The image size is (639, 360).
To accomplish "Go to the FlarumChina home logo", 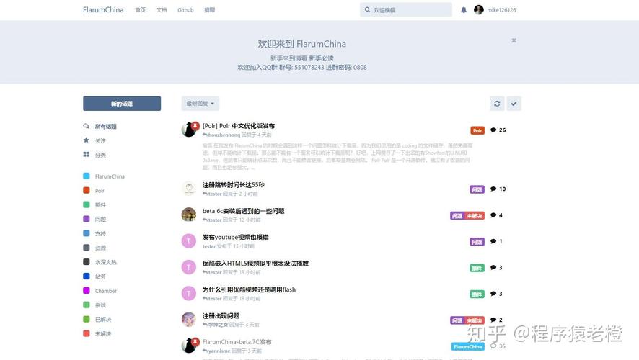I will click(103, 10).
